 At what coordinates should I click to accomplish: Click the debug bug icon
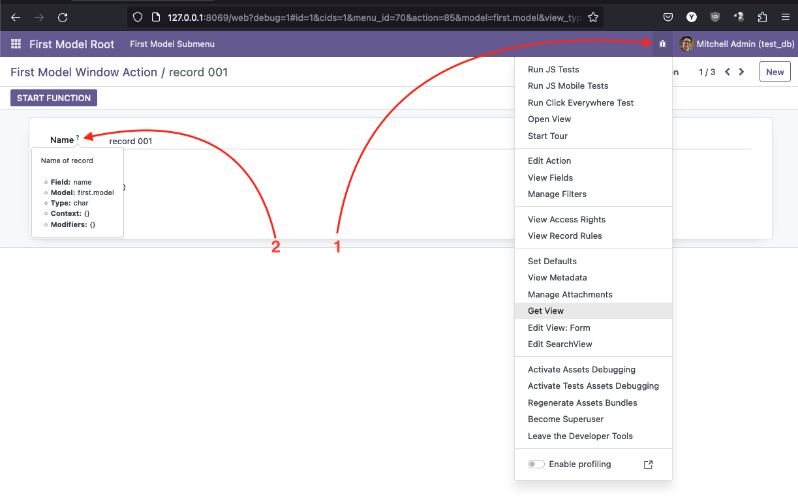click(x=662, y=44)
